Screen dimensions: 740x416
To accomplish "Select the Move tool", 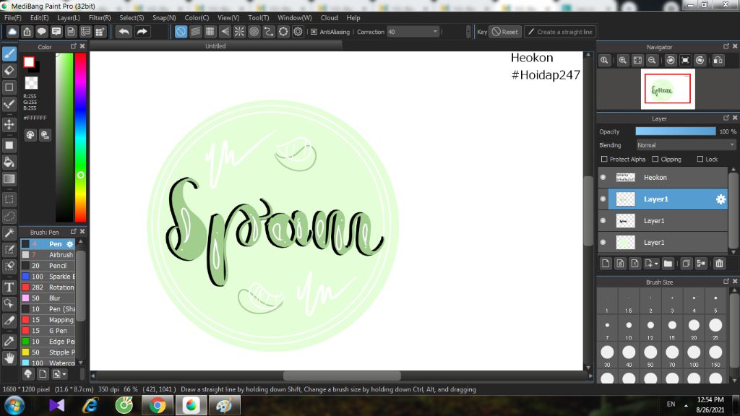I will [x=9, y=124].
